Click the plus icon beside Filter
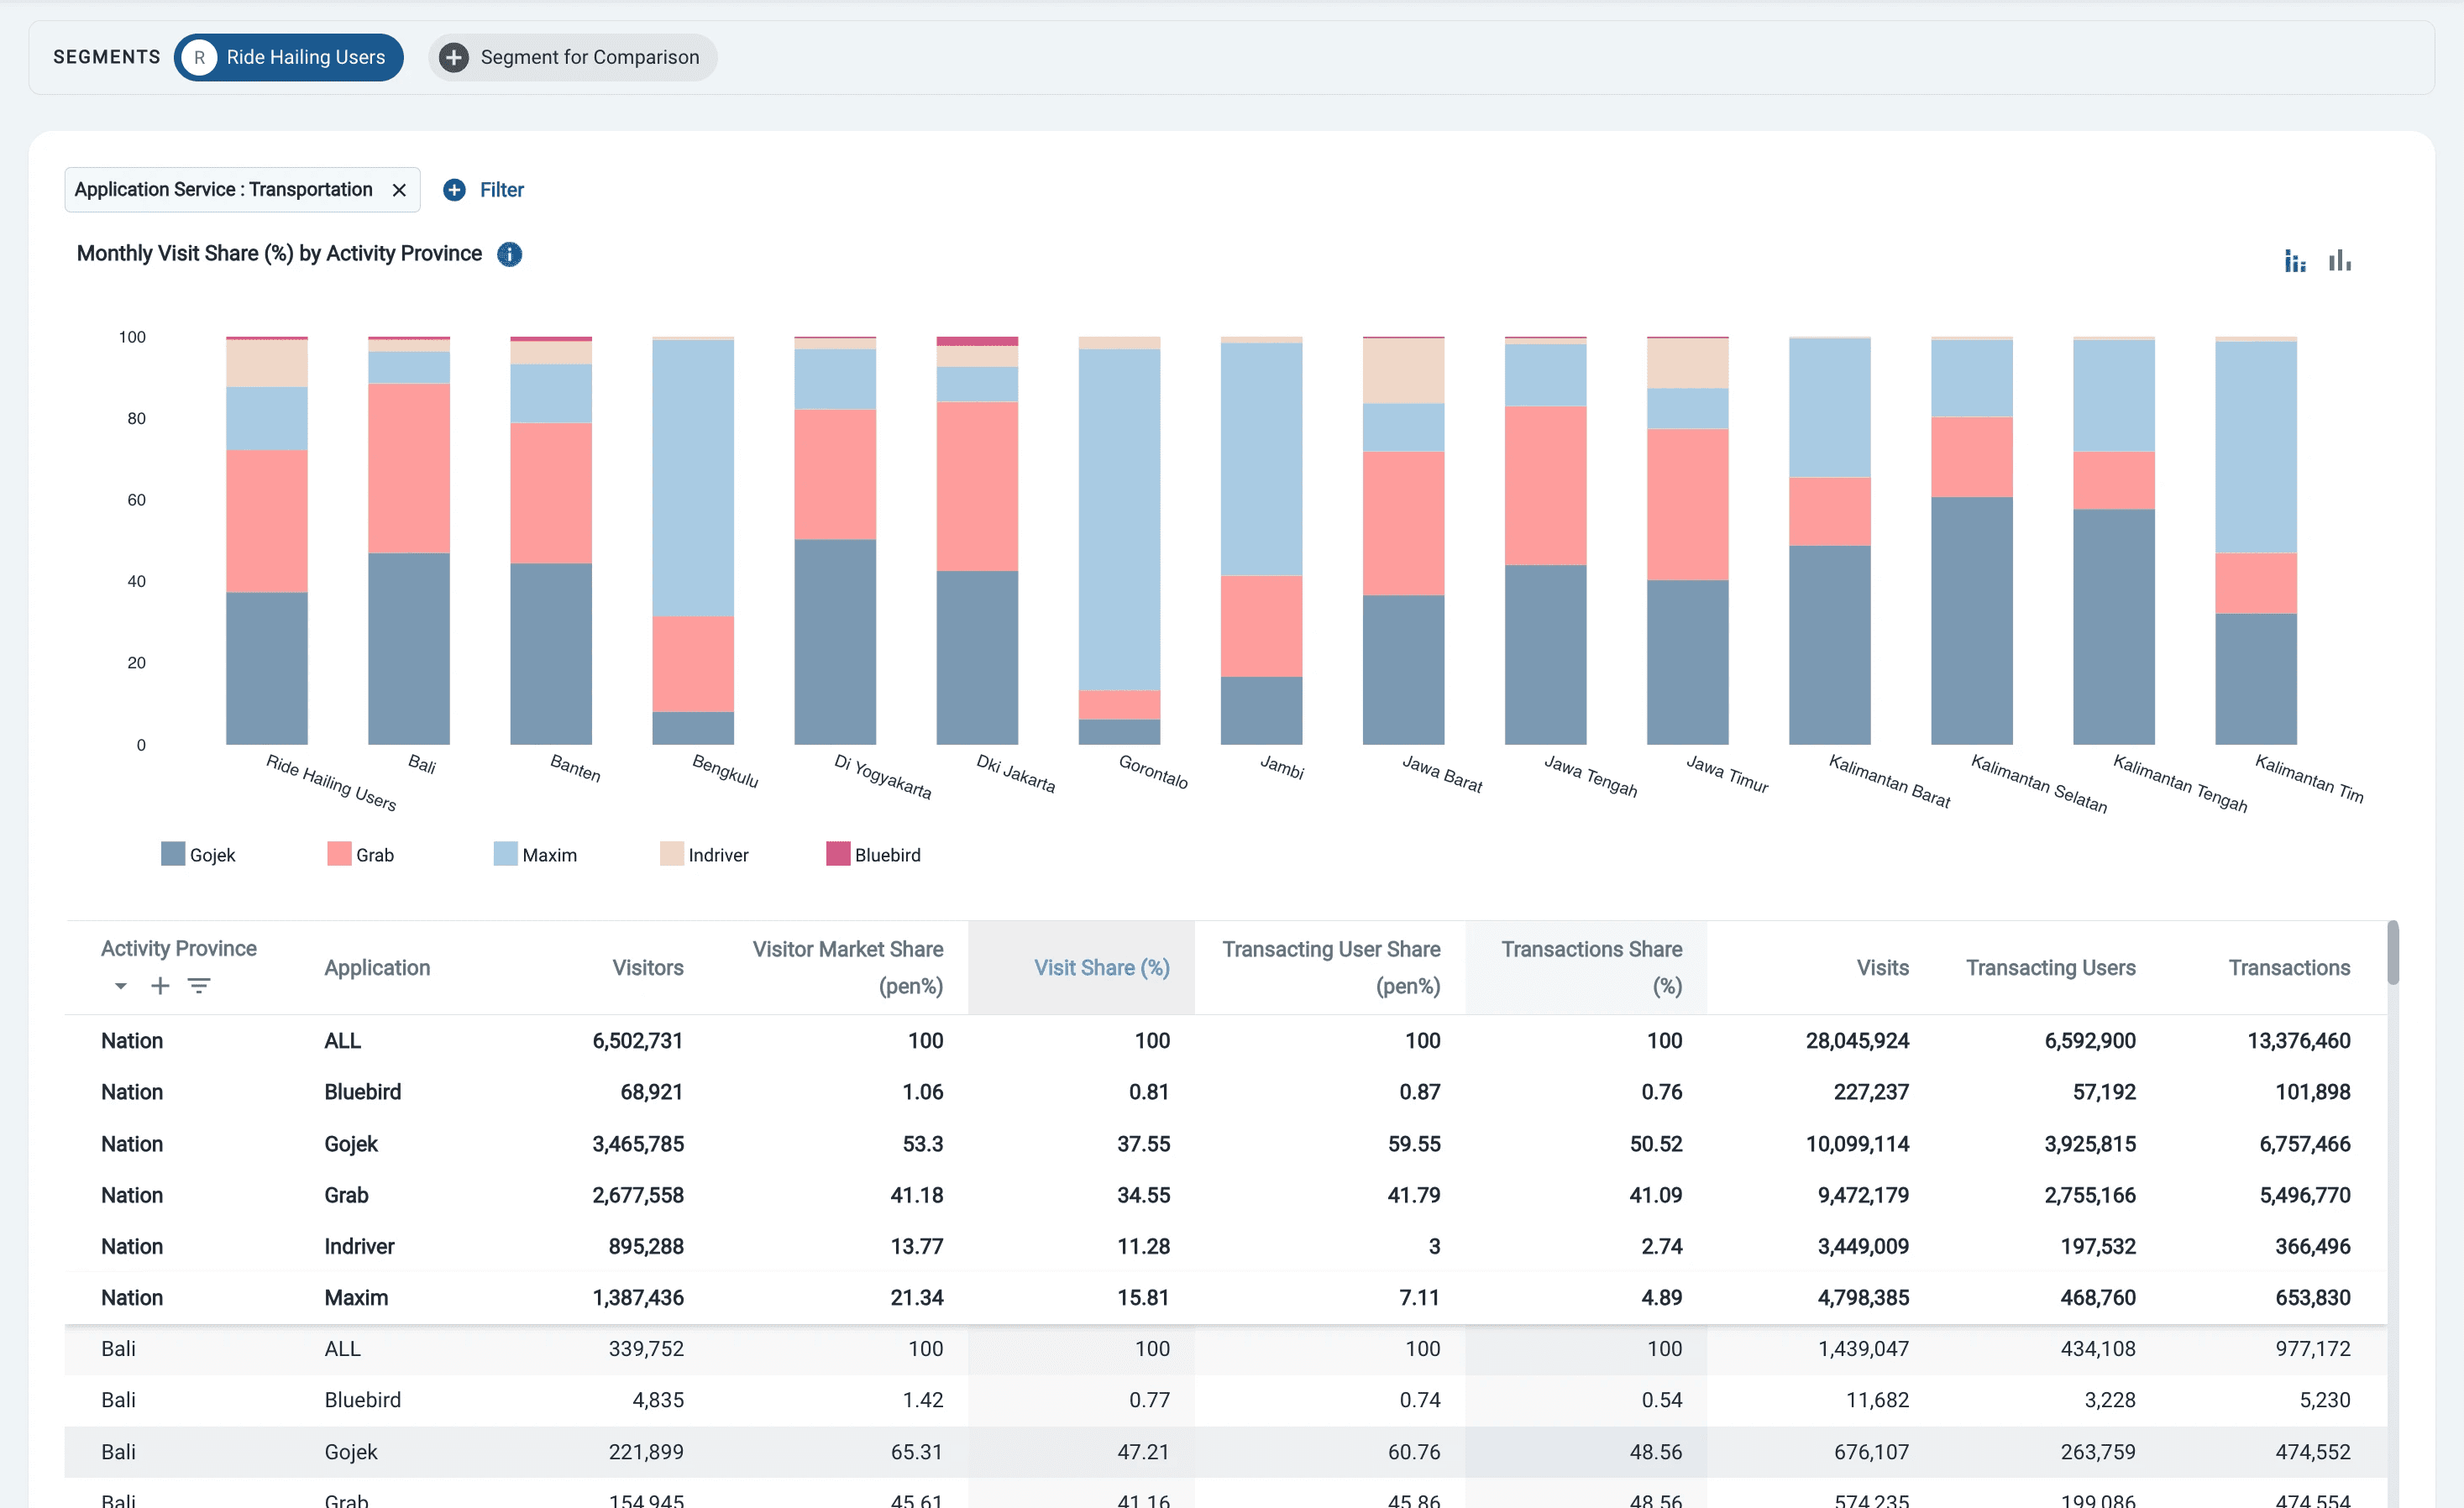 click(x=454, y=190)
